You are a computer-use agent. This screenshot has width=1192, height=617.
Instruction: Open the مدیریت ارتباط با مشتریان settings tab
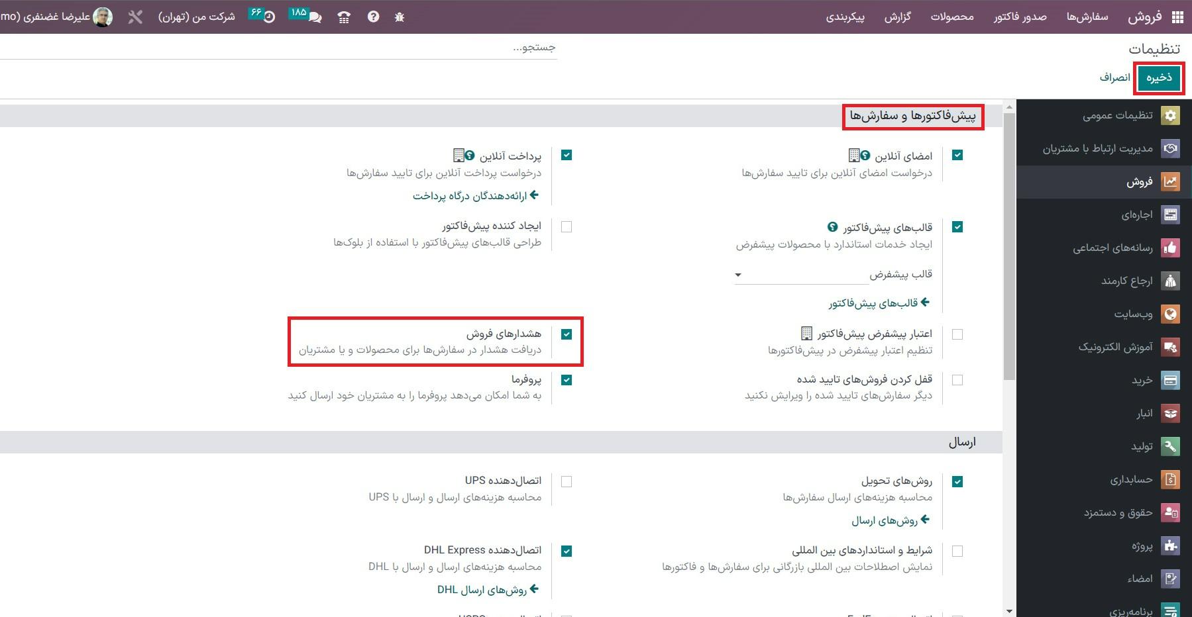point(1104,148)
